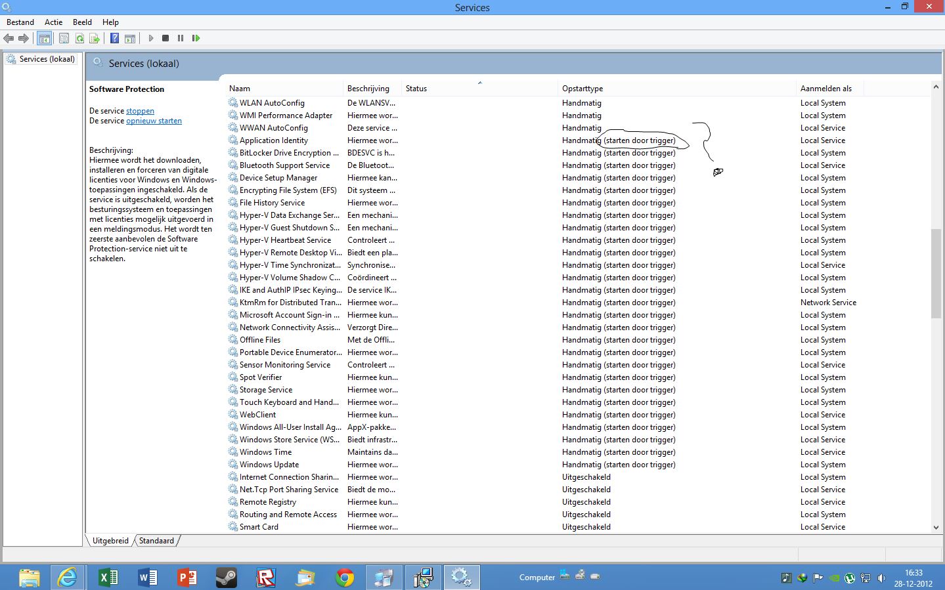
Task: Open the Properties toolbar icon
Action: pyautogui.click(x=64, y=38)
